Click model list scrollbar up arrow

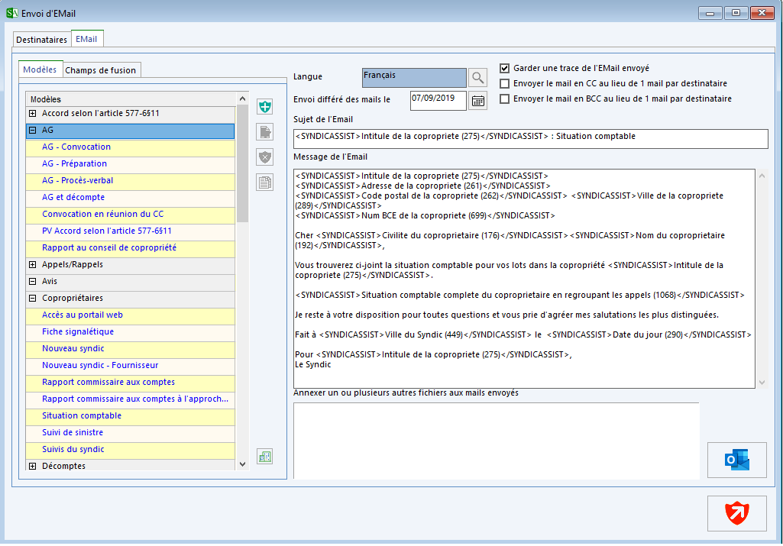243,99
